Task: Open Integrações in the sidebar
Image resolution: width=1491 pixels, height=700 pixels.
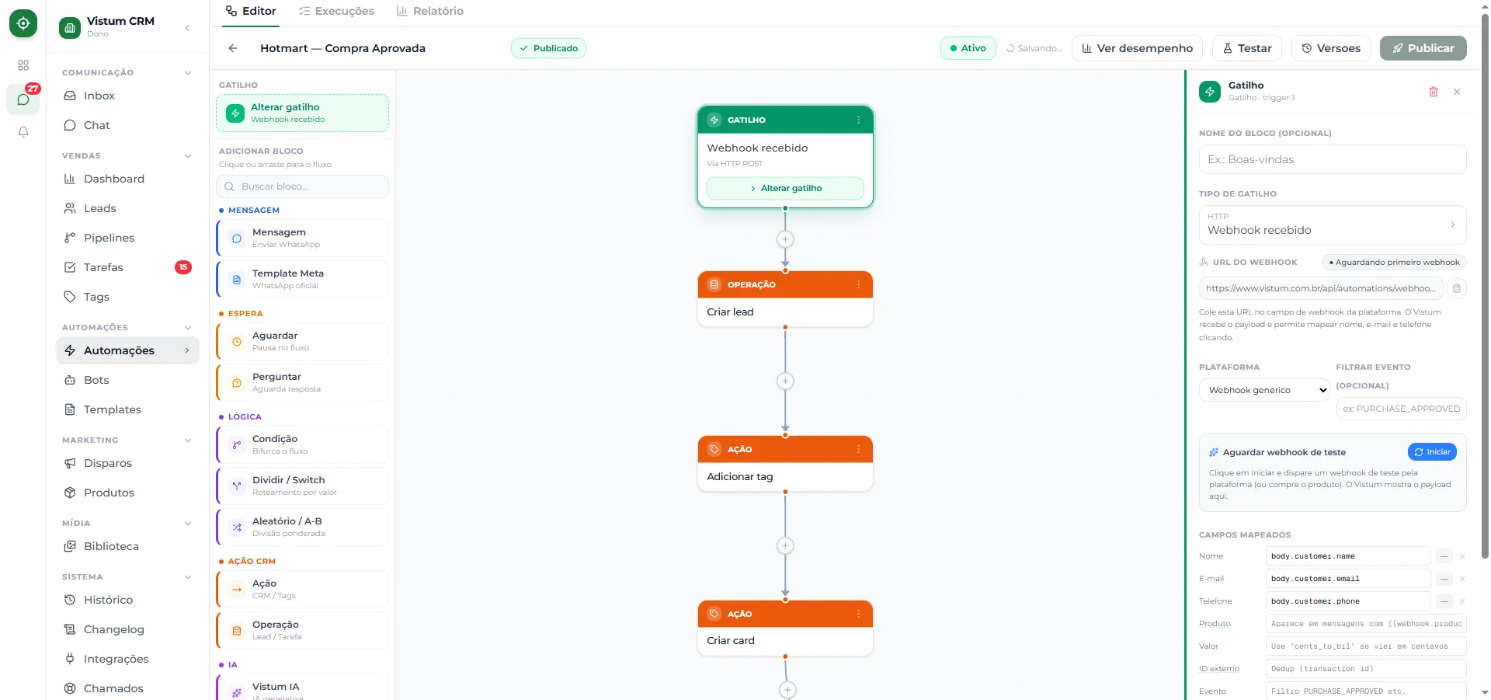Action: 127,659
